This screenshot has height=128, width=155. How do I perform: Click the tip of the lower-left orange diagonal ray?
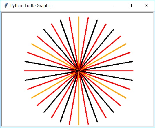pos(32,98)
